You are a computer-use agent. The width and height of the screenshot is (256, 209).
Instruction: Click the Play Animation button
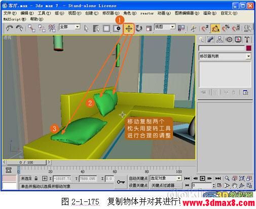tap(202, 179)
